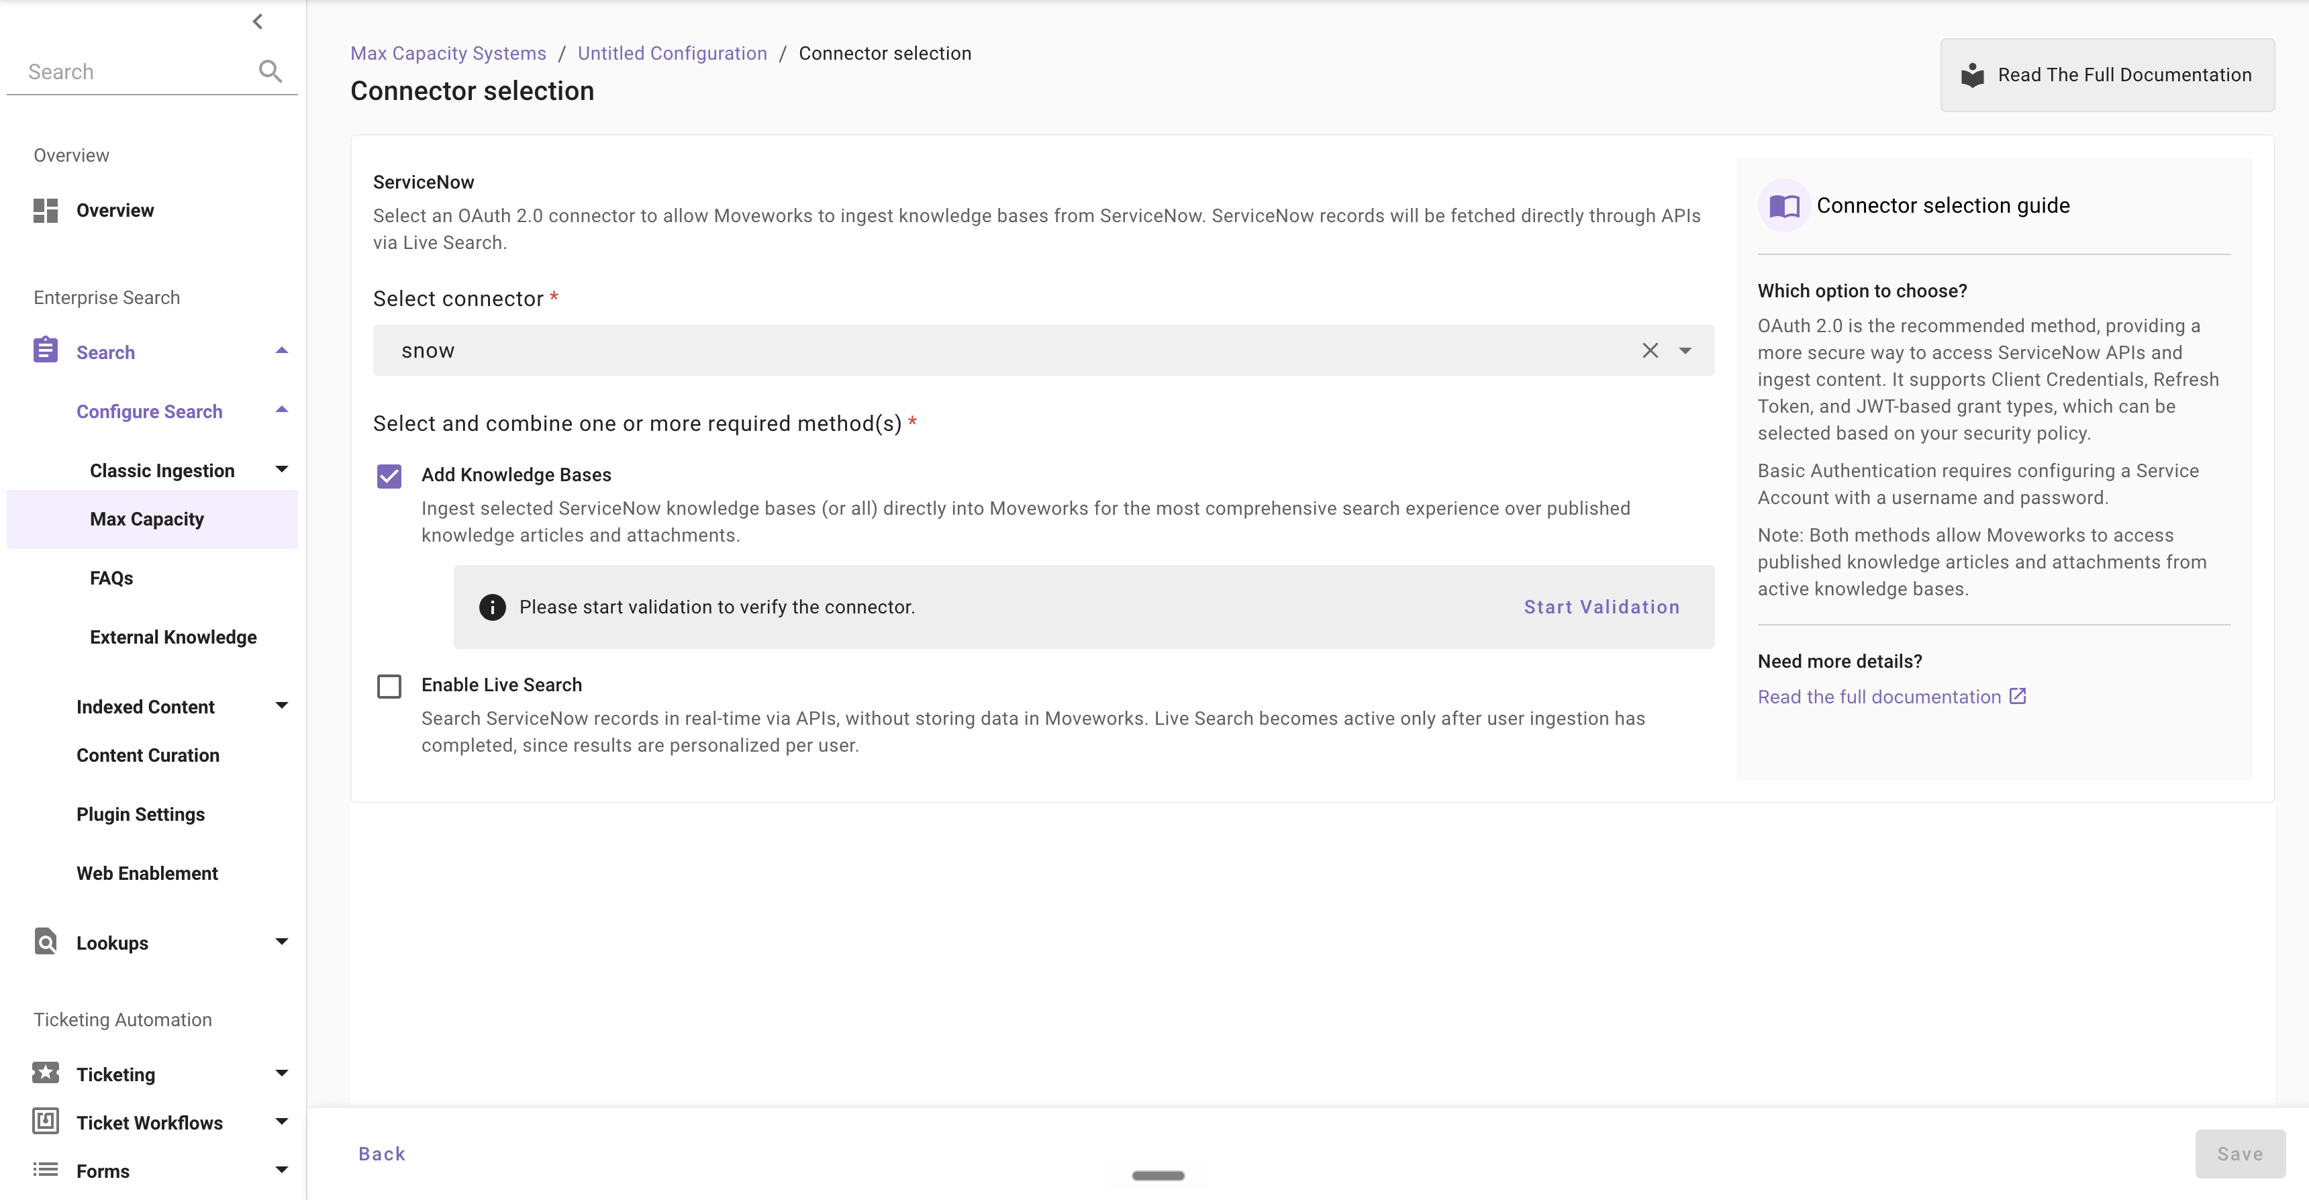Viewport: 2309px width, 1200px height.
Task: Click the Overview dashboard icon
Action: coord(46,211)
